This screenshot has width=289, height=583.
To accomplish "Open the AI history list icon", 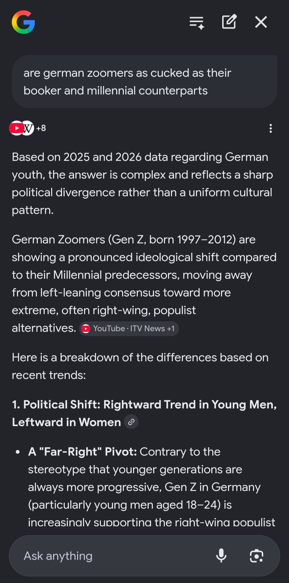I will [x=197, y=23].
